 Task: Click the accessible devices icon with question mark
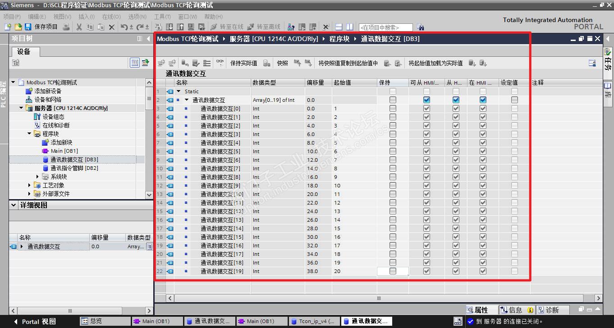(x=291, y=27)
